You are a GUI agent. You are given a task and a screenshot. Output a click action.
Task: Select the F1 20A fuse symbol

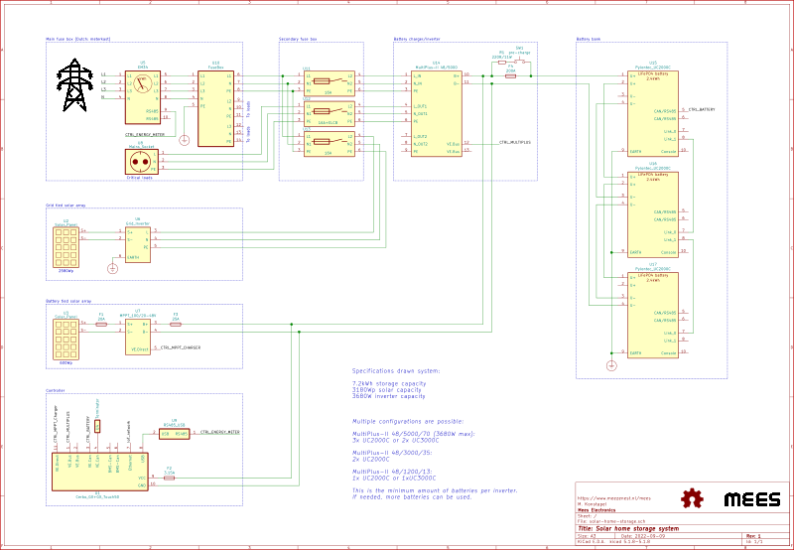(101, 324)
